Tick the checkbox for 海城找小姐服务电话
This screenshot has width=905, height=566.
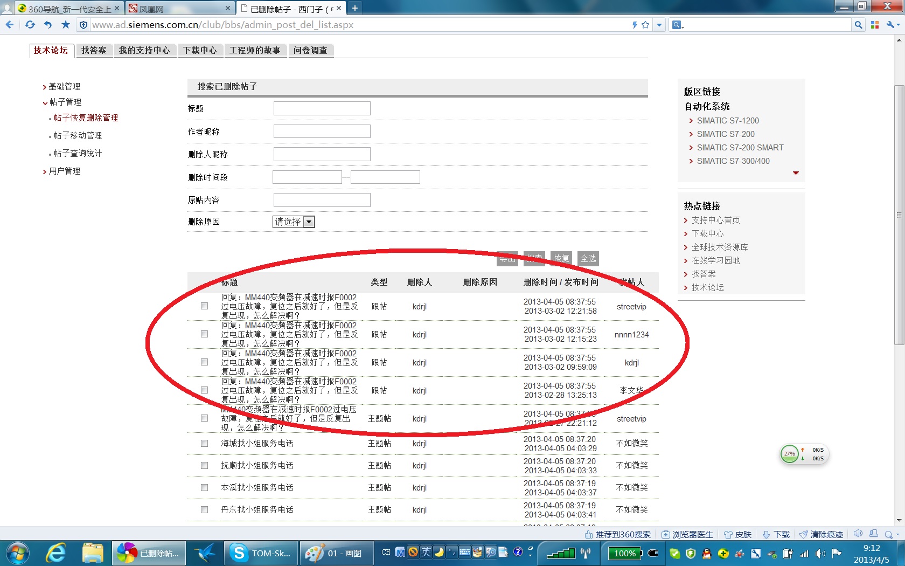[204, 443]
